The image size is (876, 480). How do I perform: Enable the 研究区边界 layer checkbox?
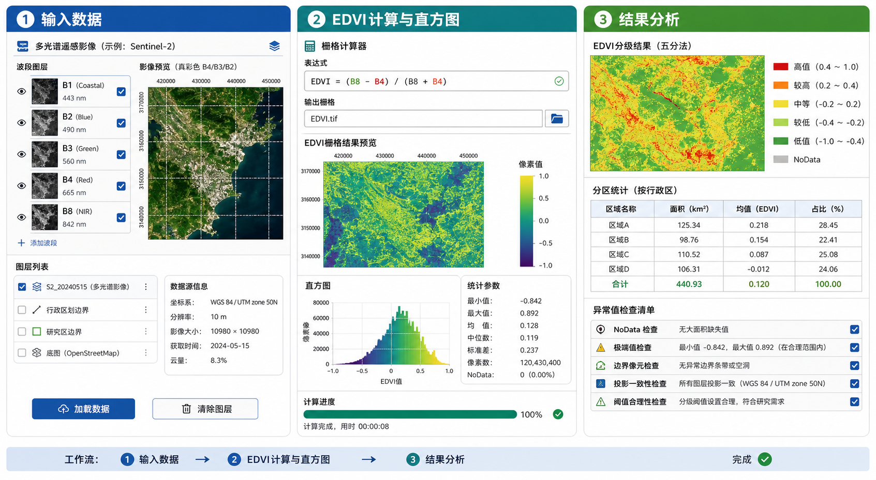click(x=22, y=332)
